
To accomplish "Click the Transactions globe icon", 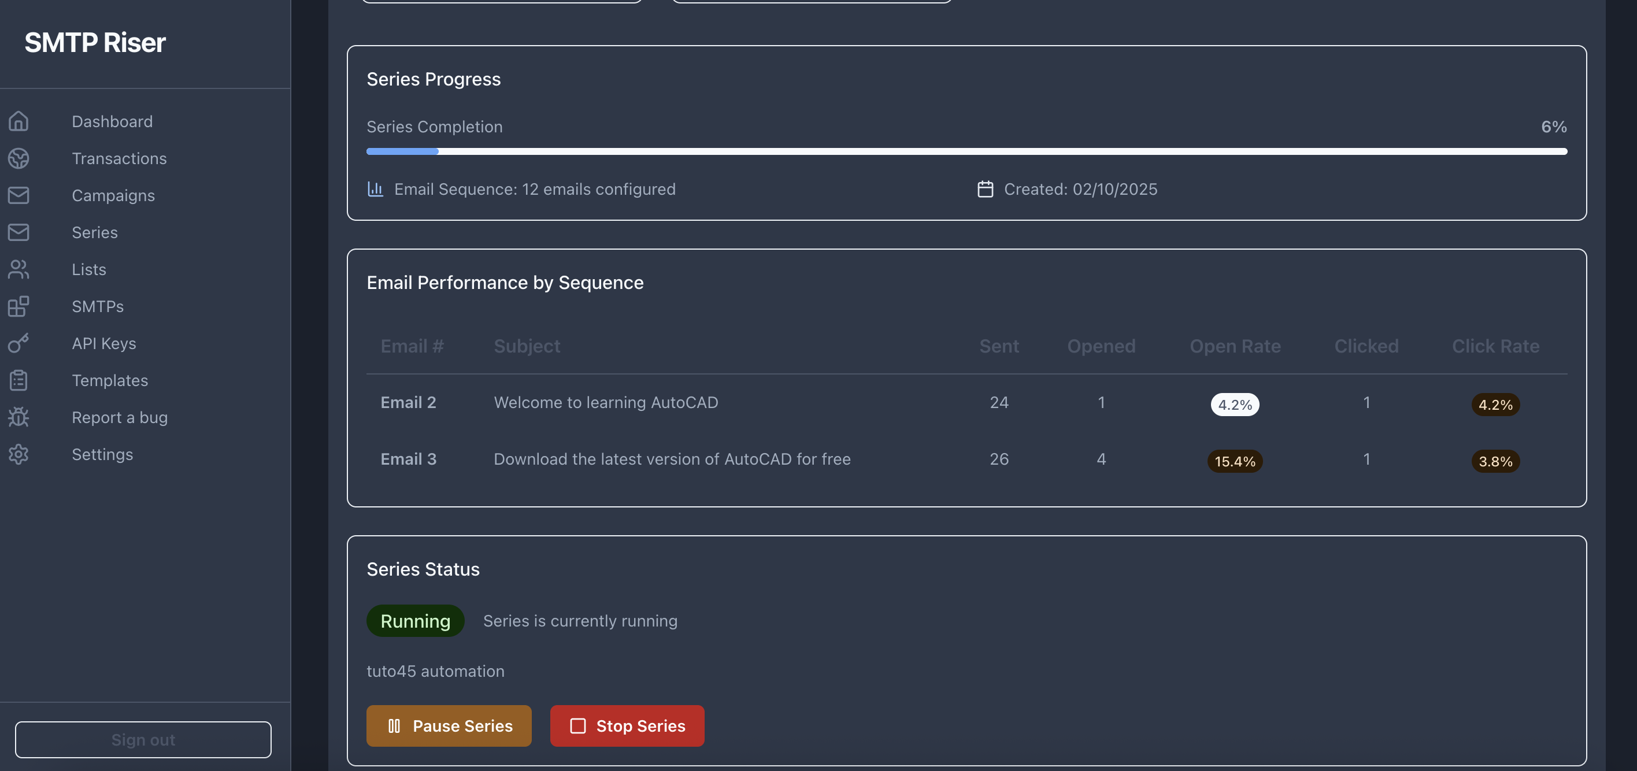I will (18, 158).
